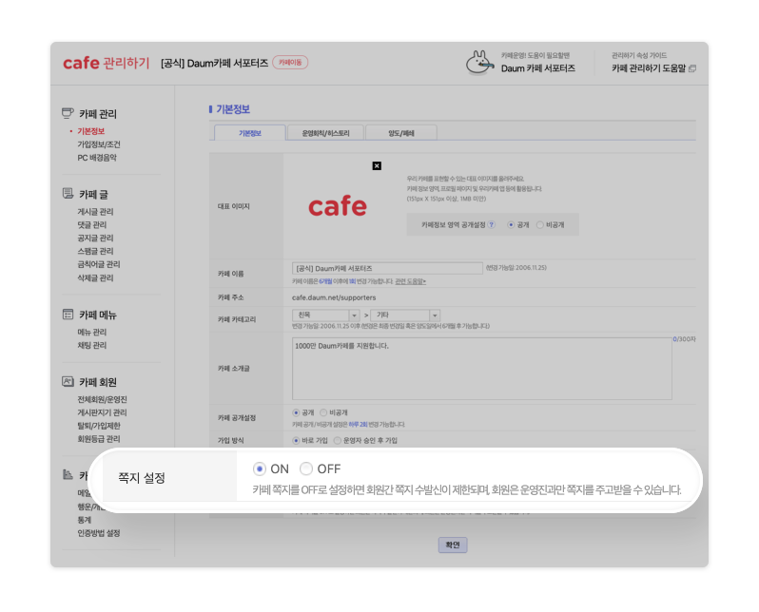Click the [공식] Daum카페 서포터즈 header title
The image size is (759, 612).
point(214,64)
